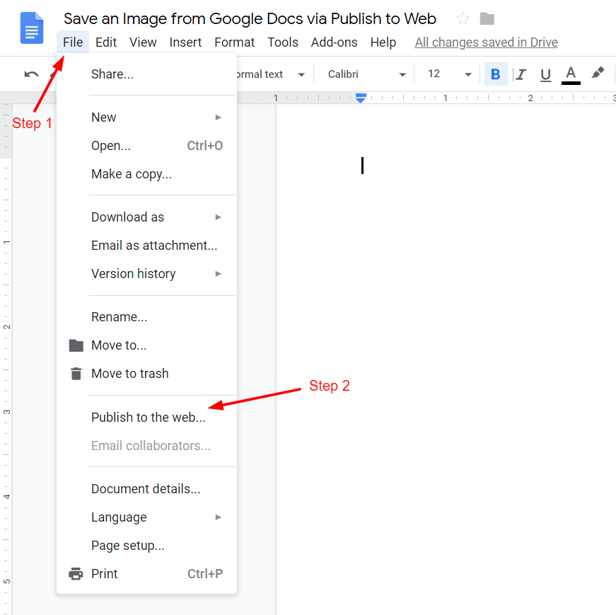Open the Tools menu
The width and height of the screenshot is (616, 615).
click(x=282, y=42)
